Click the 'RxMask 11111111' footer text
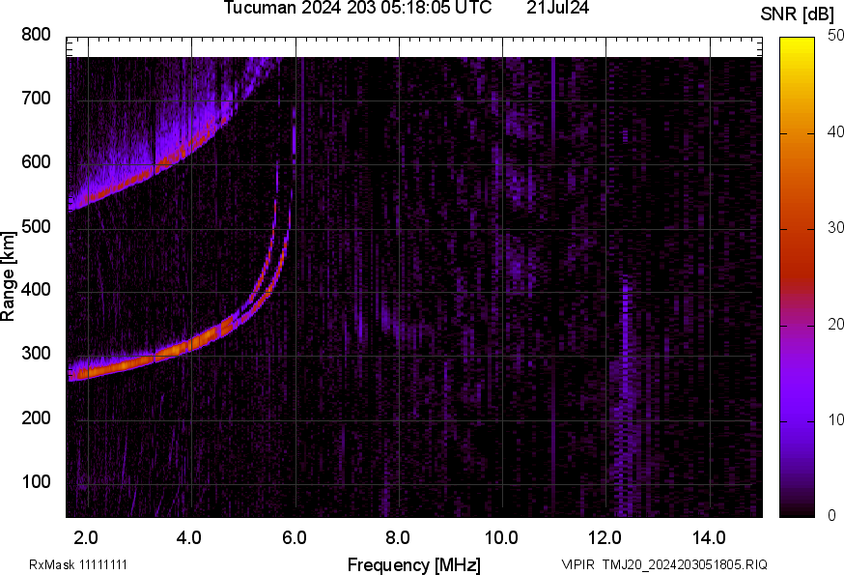Image resolution: width=844 pixels, height=575 pixels. (x=78, y=564)
